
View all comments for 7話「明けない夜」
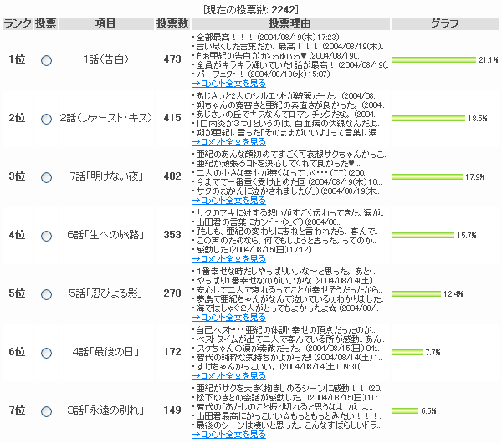(229, 201)
